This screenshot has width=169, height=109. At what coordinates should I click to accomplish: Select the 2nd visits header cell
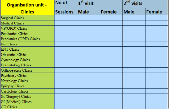pos(145,3)
